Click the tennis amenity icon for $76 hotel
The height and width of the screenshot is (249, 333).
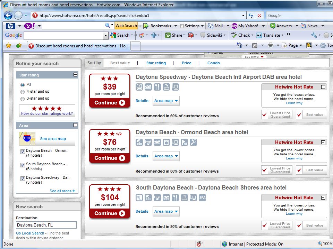click(x=193, y=142)
